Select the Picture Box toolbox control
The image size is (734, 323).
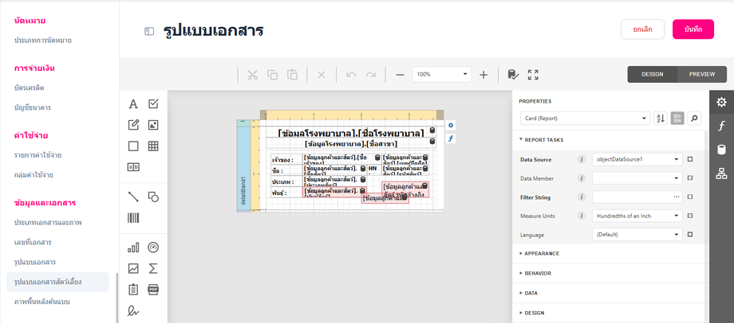(153, 125)
